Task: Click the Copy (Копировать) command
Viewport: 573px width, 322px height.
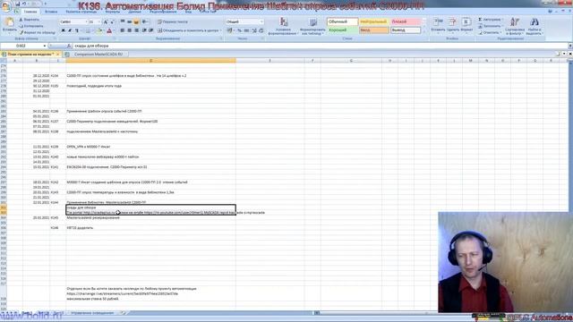Action: (x=31, y=26)
